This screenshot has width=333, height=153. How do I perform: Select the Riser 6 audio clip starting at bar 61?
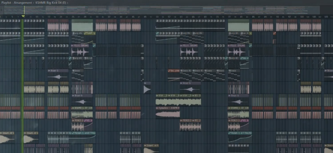point(190,88)
